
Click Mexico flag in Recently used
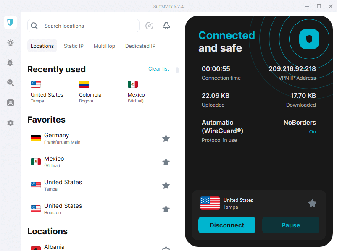point(133,84)
